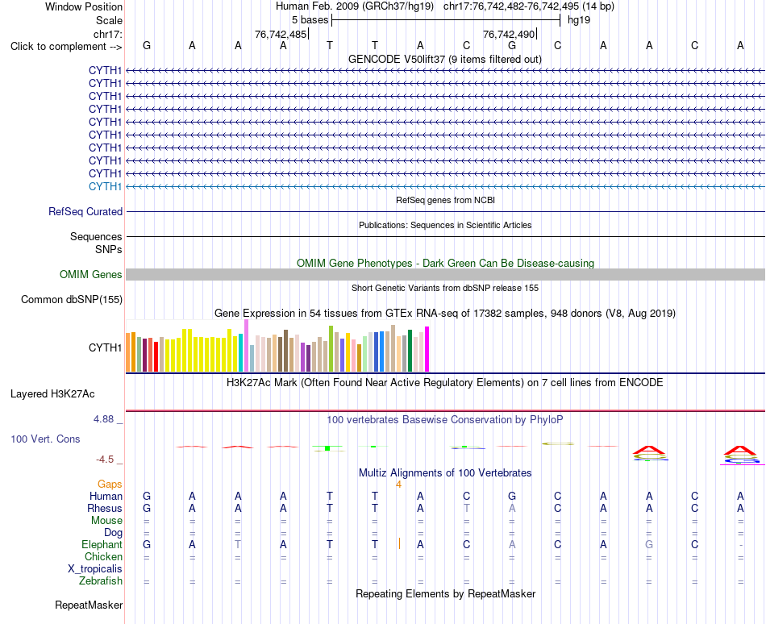
Task: Click the 76,742,490 position marker
Action: pyautogui.click(x=509, y=34)
